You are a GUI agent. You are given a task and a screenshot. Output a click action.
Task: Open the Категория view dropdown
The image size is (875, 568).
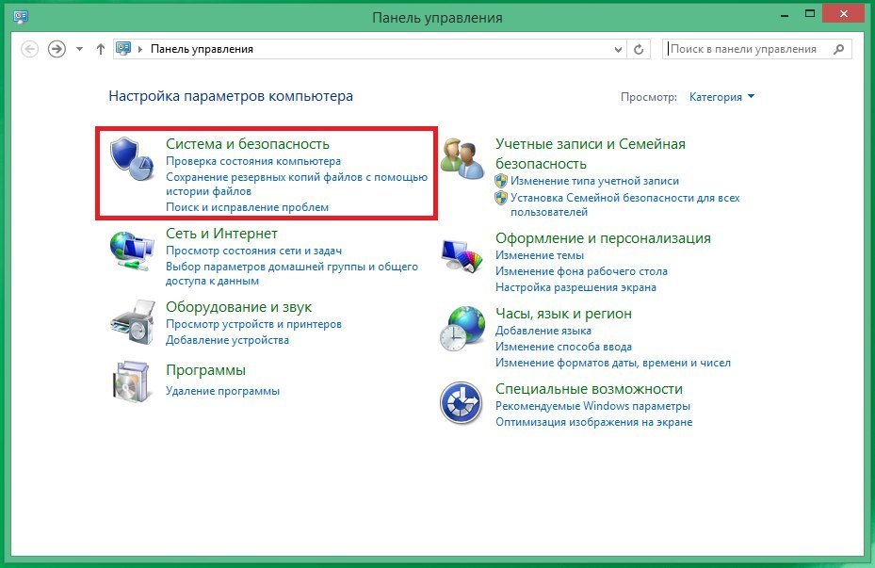click(721, 97)
